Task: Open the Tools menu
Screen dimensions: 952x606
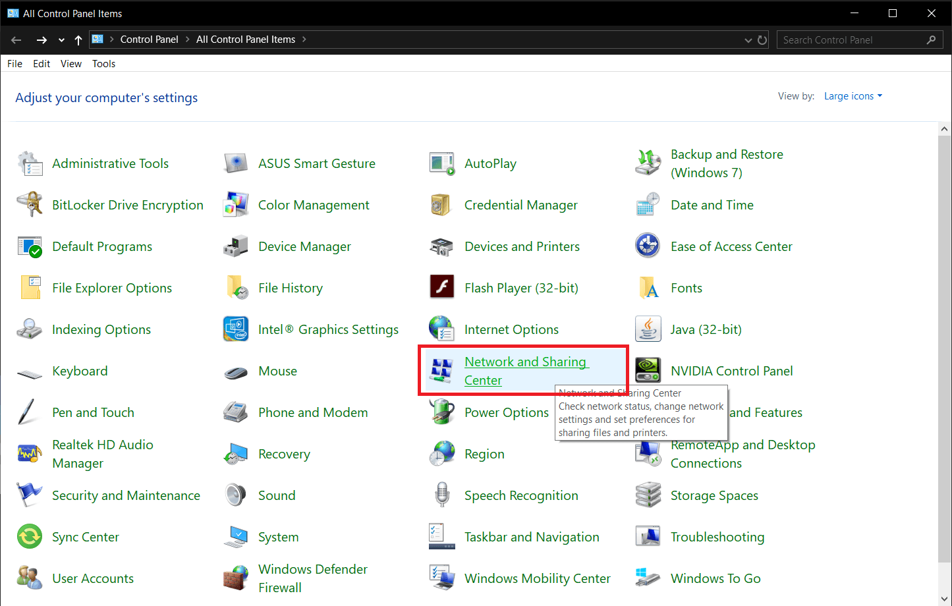Action: coord(103,64)
